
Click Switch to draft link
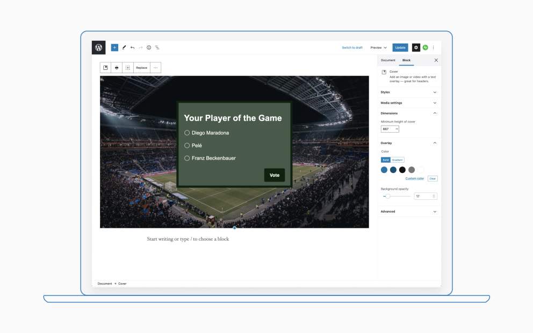pyautogui.click(x=352, y=48)
